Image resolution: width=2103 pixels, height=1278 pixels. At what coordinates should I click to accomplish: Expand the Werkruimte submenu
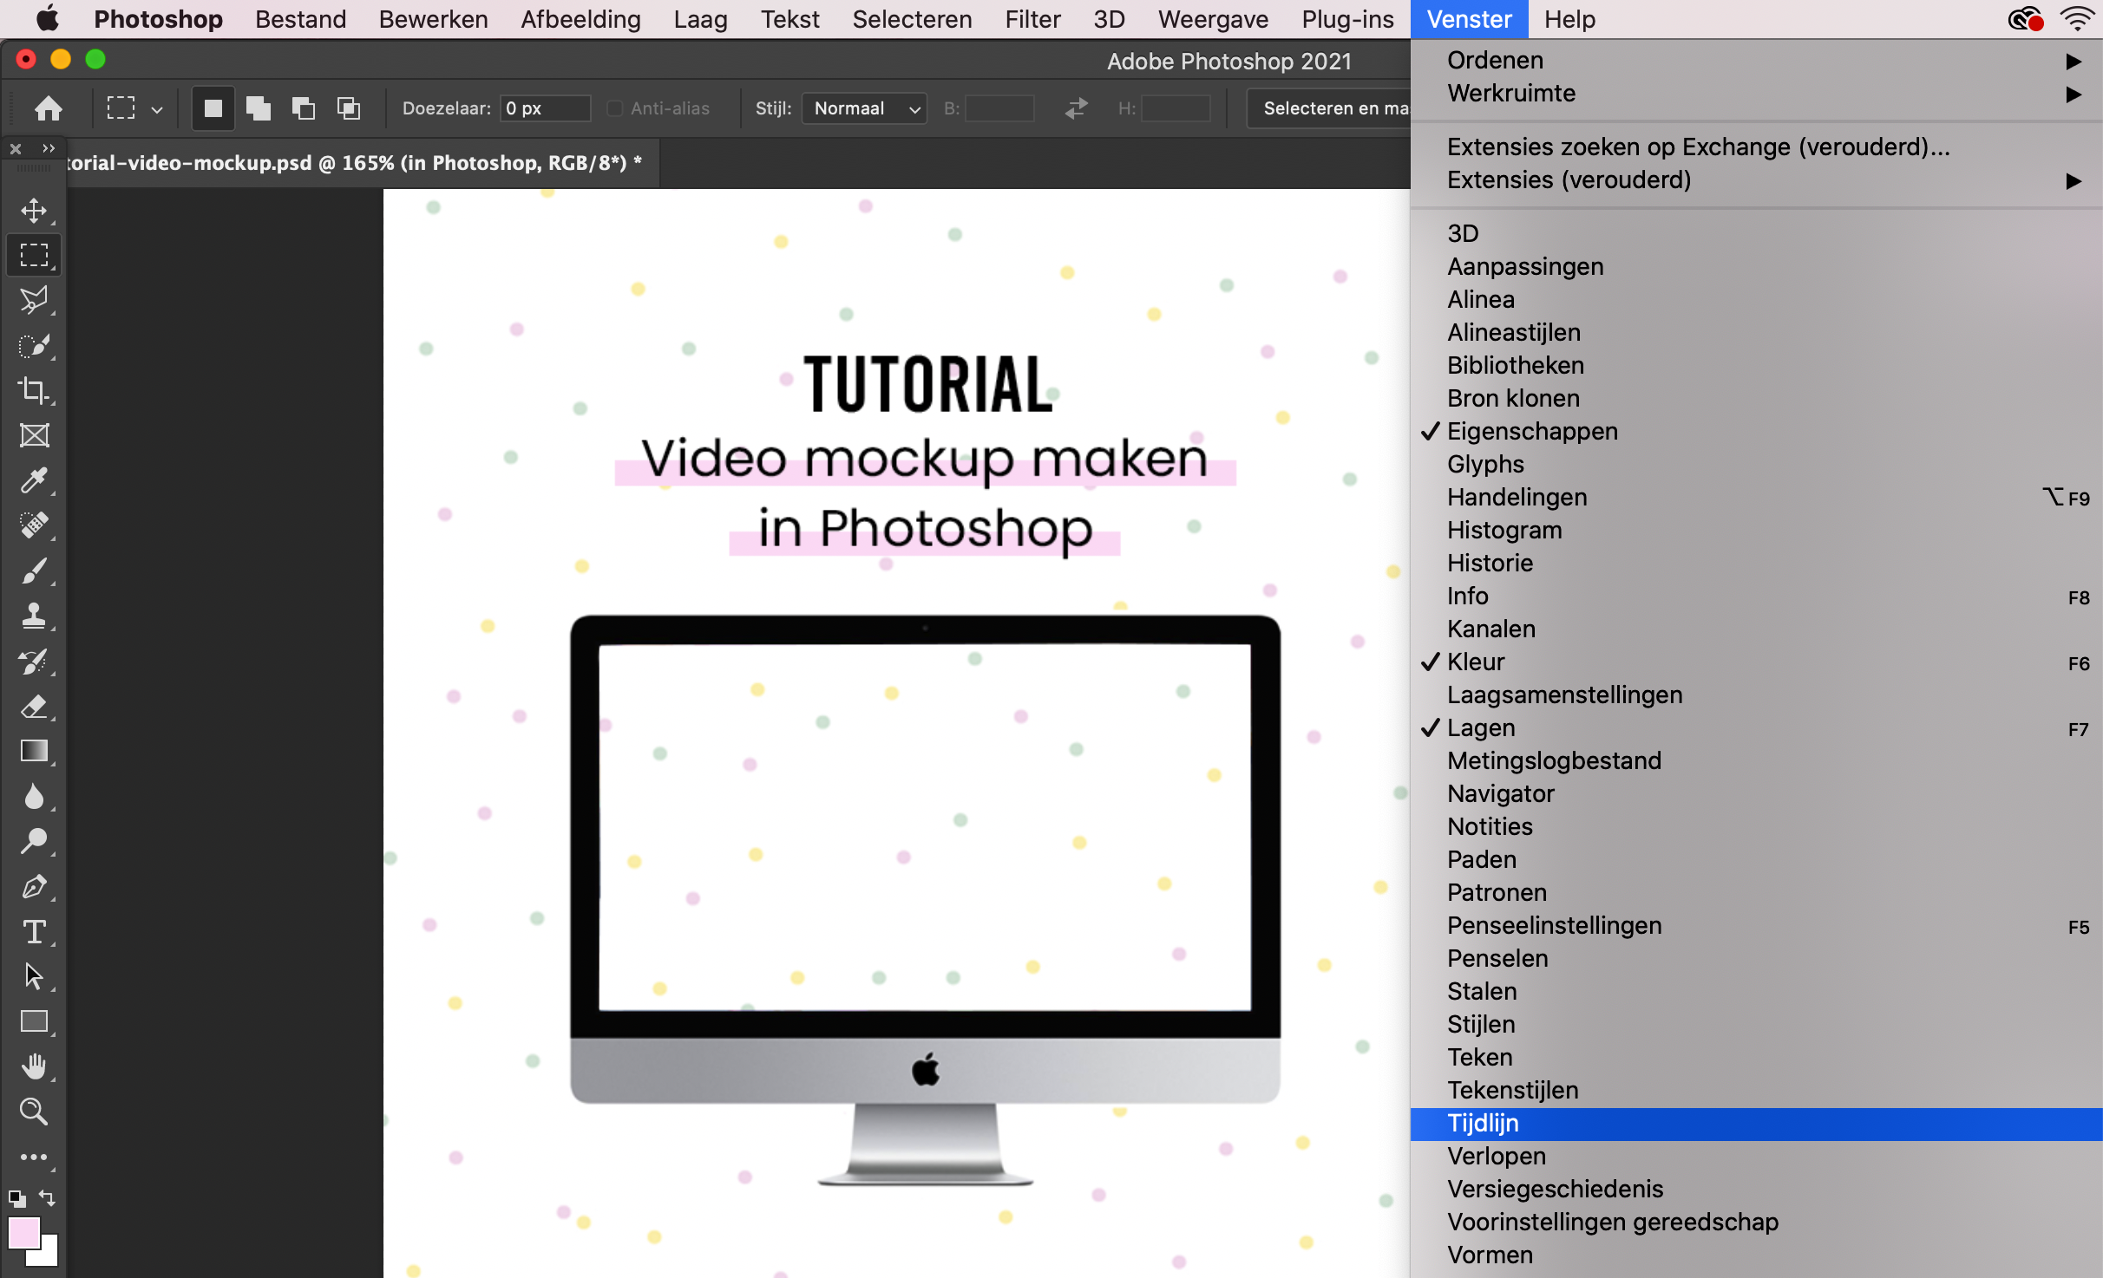(x=1511, y=94)
